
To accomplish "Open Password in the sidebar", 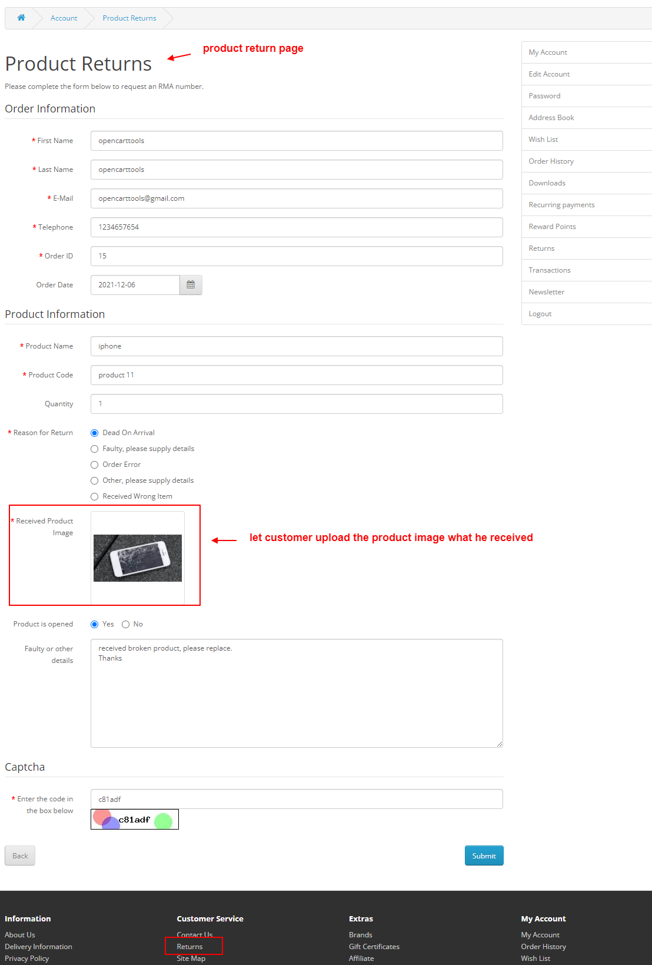I will [x=587, y=96].
